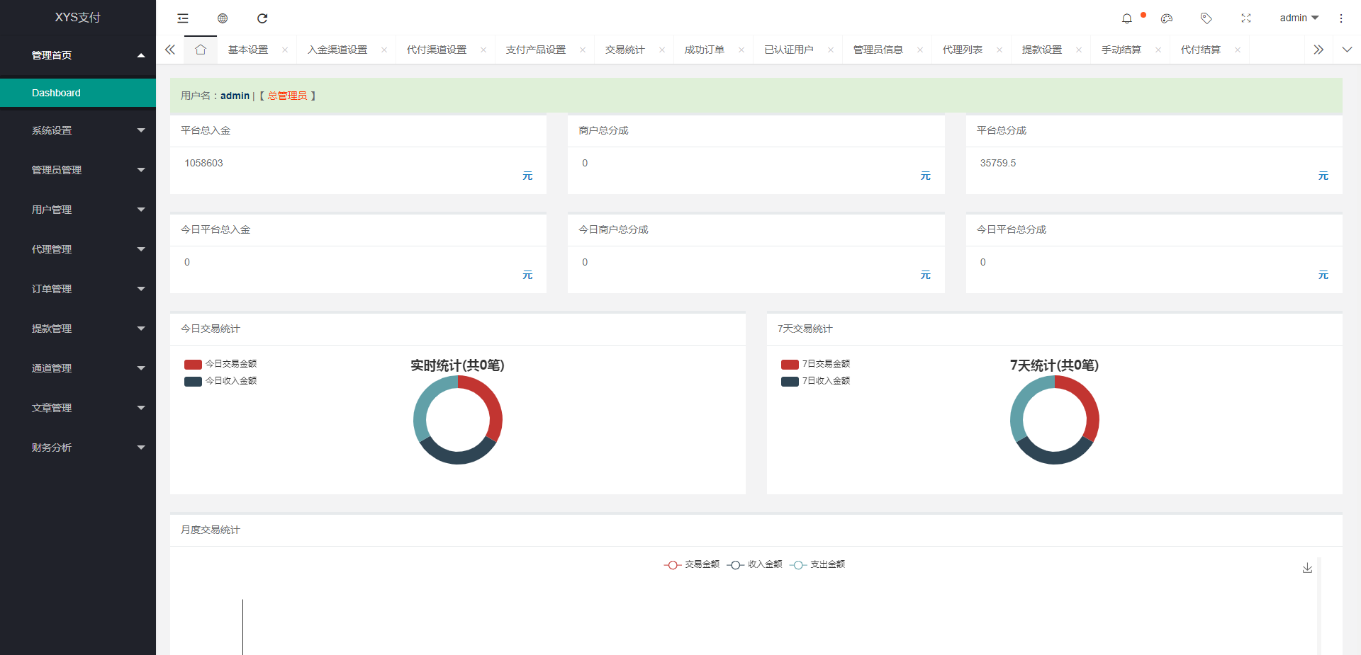Close the 交易统计 tab
Image resolution: width=1361 pixels, height=655 pixels.
(x=662, y=50)
